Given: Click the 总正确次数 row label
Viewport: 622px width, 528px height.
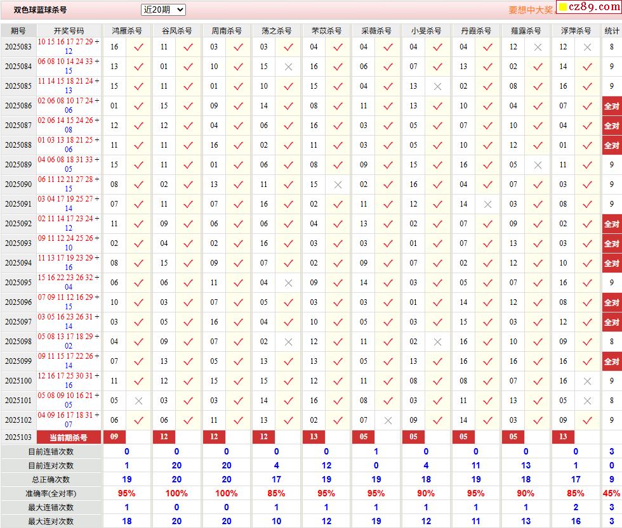Looking at the screenshot, I should tap(51, 480).
